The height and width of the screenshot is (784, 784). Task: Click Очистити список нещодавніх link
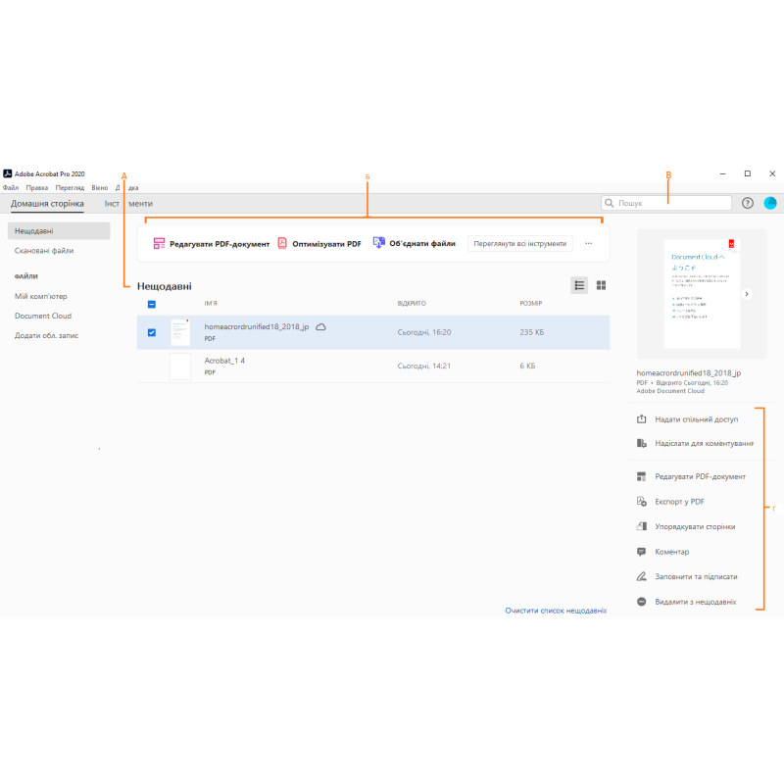tap(556, 610)
